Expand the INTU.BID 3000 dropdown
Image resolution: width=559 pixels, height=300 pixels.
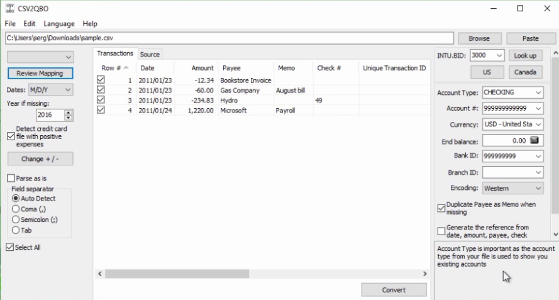click(x=499, y=55)
